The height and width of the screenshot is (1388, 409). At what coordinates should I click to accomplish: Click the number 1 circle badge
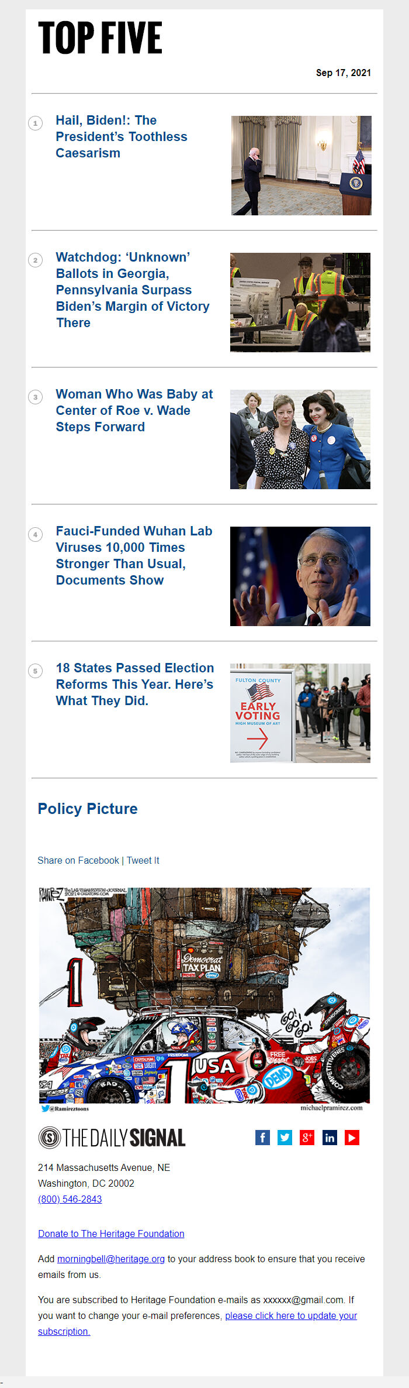pos(35,123)
